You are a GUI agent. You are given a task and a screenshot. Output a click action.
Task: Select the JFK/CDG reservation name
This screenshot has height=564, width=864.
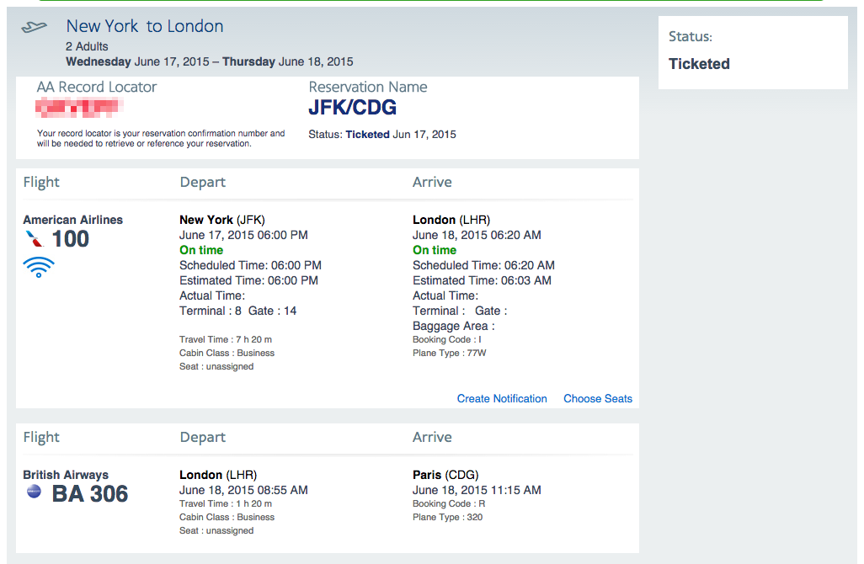[x=352, y=108]
